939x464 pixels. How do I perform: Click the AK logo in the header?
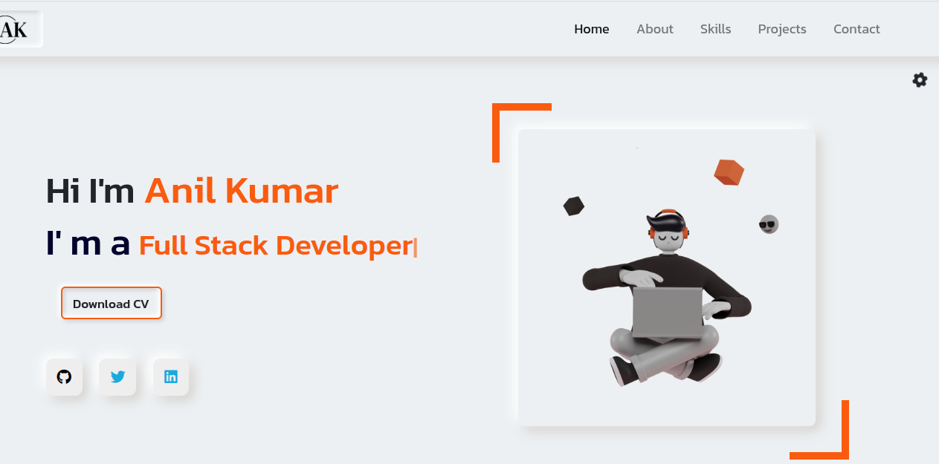point(16,30)
